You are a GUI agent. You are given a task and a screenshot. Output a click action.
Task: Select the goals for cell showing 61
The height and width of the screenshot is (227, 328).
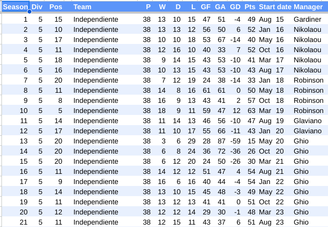click(206, 90)
